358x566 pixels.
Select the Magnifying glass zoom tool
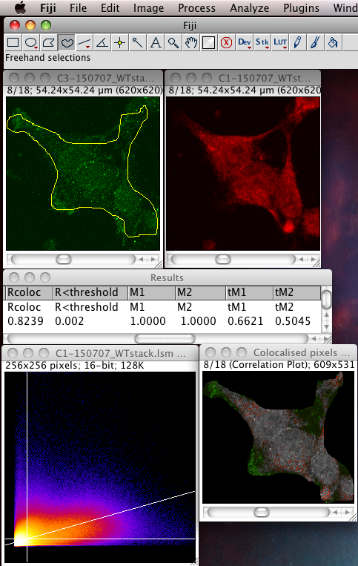(173, 42)
